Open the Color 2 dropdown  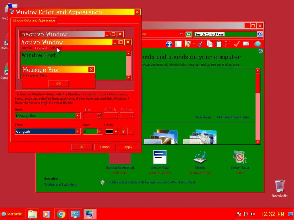click(x=127, y=116)
